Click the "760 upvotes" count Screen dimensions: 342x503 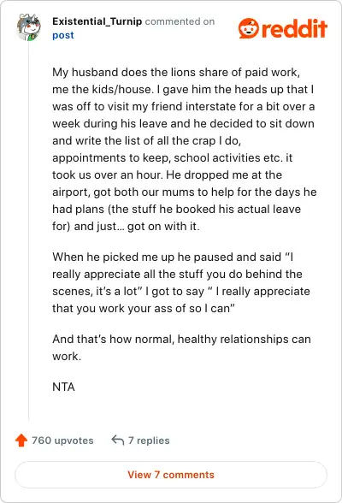[x=62, y=441]
